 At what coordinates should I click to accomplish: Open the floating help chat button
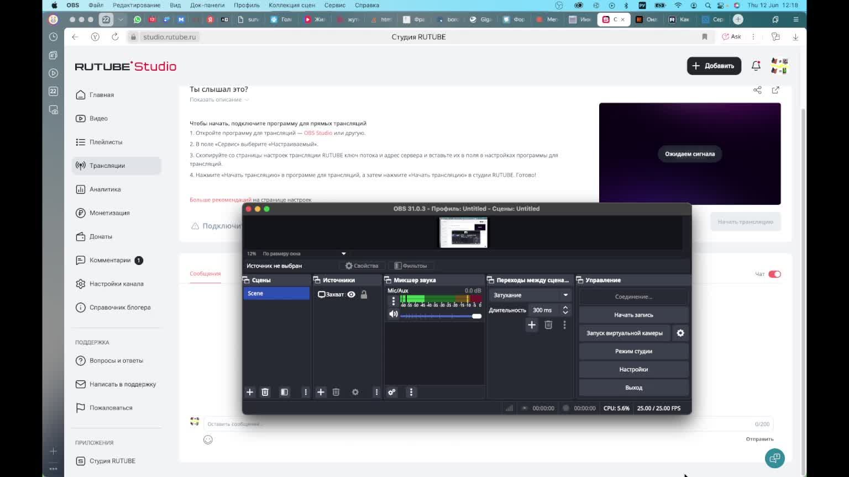775,458
